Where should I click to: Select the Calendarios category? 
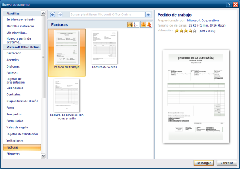click(x=15, y=88)
